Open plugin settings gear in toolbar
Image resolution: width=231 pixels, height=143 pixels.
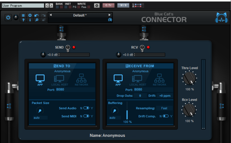coord(30,15)
